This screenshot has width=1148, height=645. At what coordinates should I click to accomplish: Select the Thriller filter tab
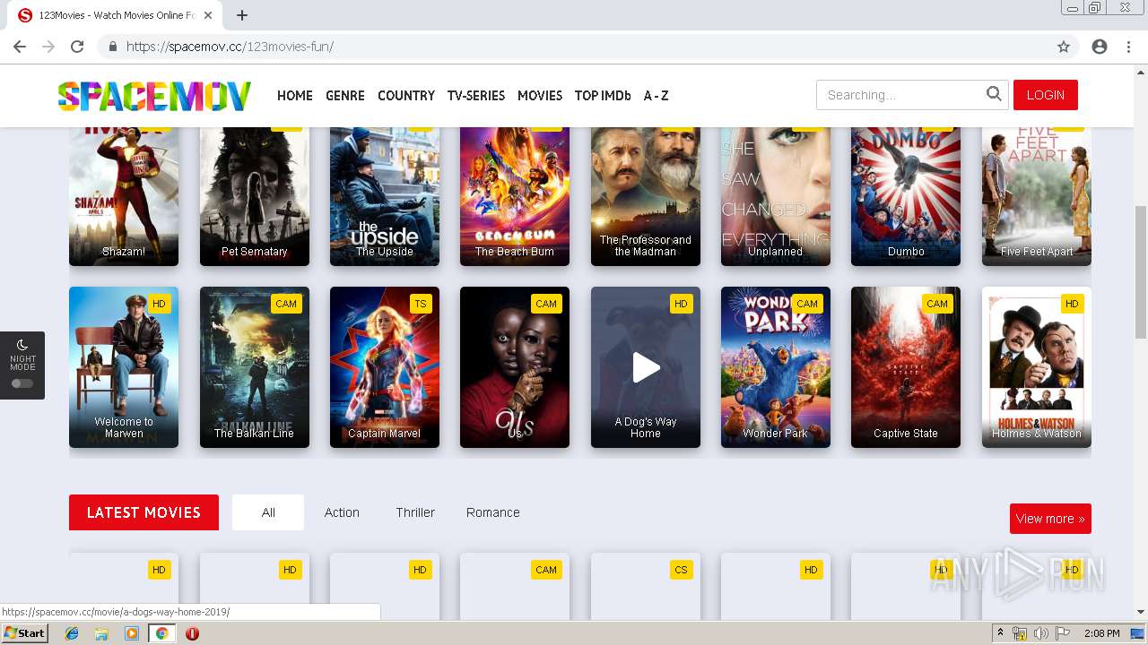point(415,512)
